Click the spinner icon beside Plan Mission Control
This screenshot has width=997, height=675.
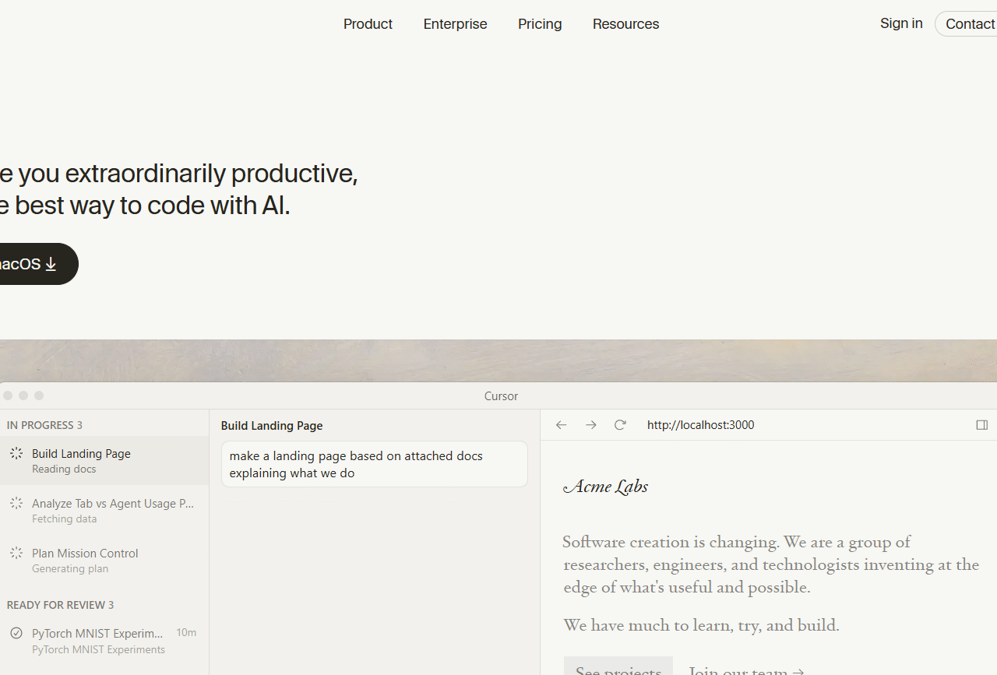pyautogui.click(x=16, y=553)
